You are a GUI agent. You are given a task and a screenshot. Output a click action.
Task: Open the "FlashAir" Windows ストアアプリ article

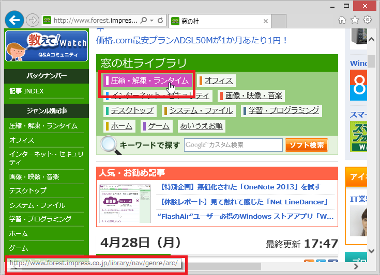pyautogui.click(x=245, y=216)
